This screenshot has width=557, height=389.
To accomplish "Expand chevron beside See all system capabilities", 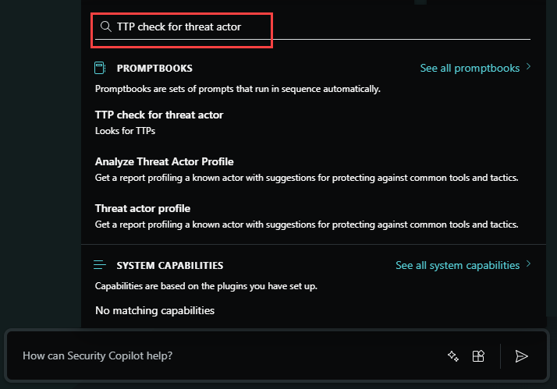I will tap(528, 263).
